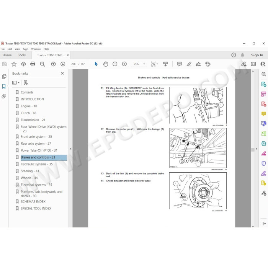Click the Save file icon

point(5,64)
